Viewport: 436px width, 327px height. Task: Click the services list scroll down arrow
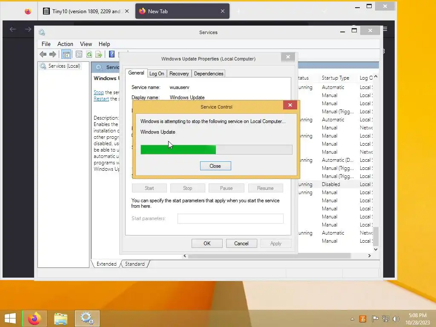tap(376, 250)
